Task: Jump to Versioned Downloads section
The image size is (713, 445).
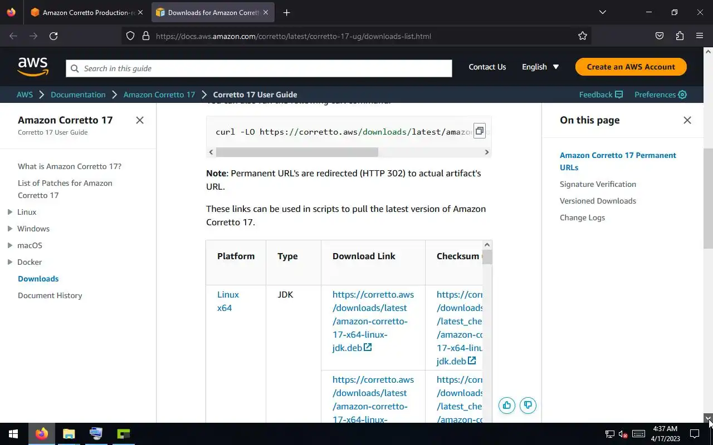Action: click(598, 201)
